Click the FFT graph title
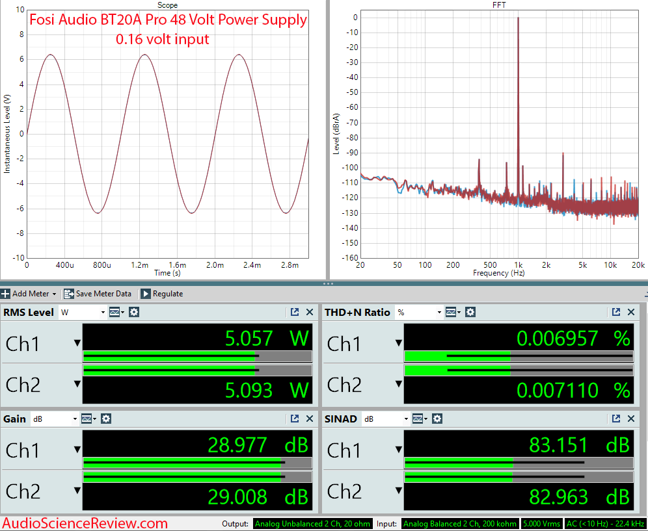This screenshot has width=648, height=531. click(x=499, y=5)
